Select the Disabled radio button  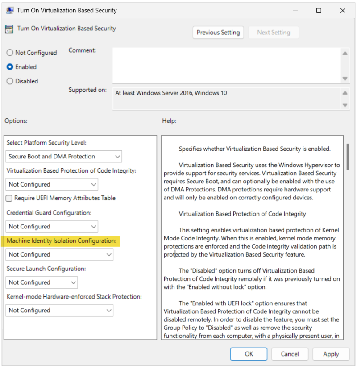click(x=10, y=81)
